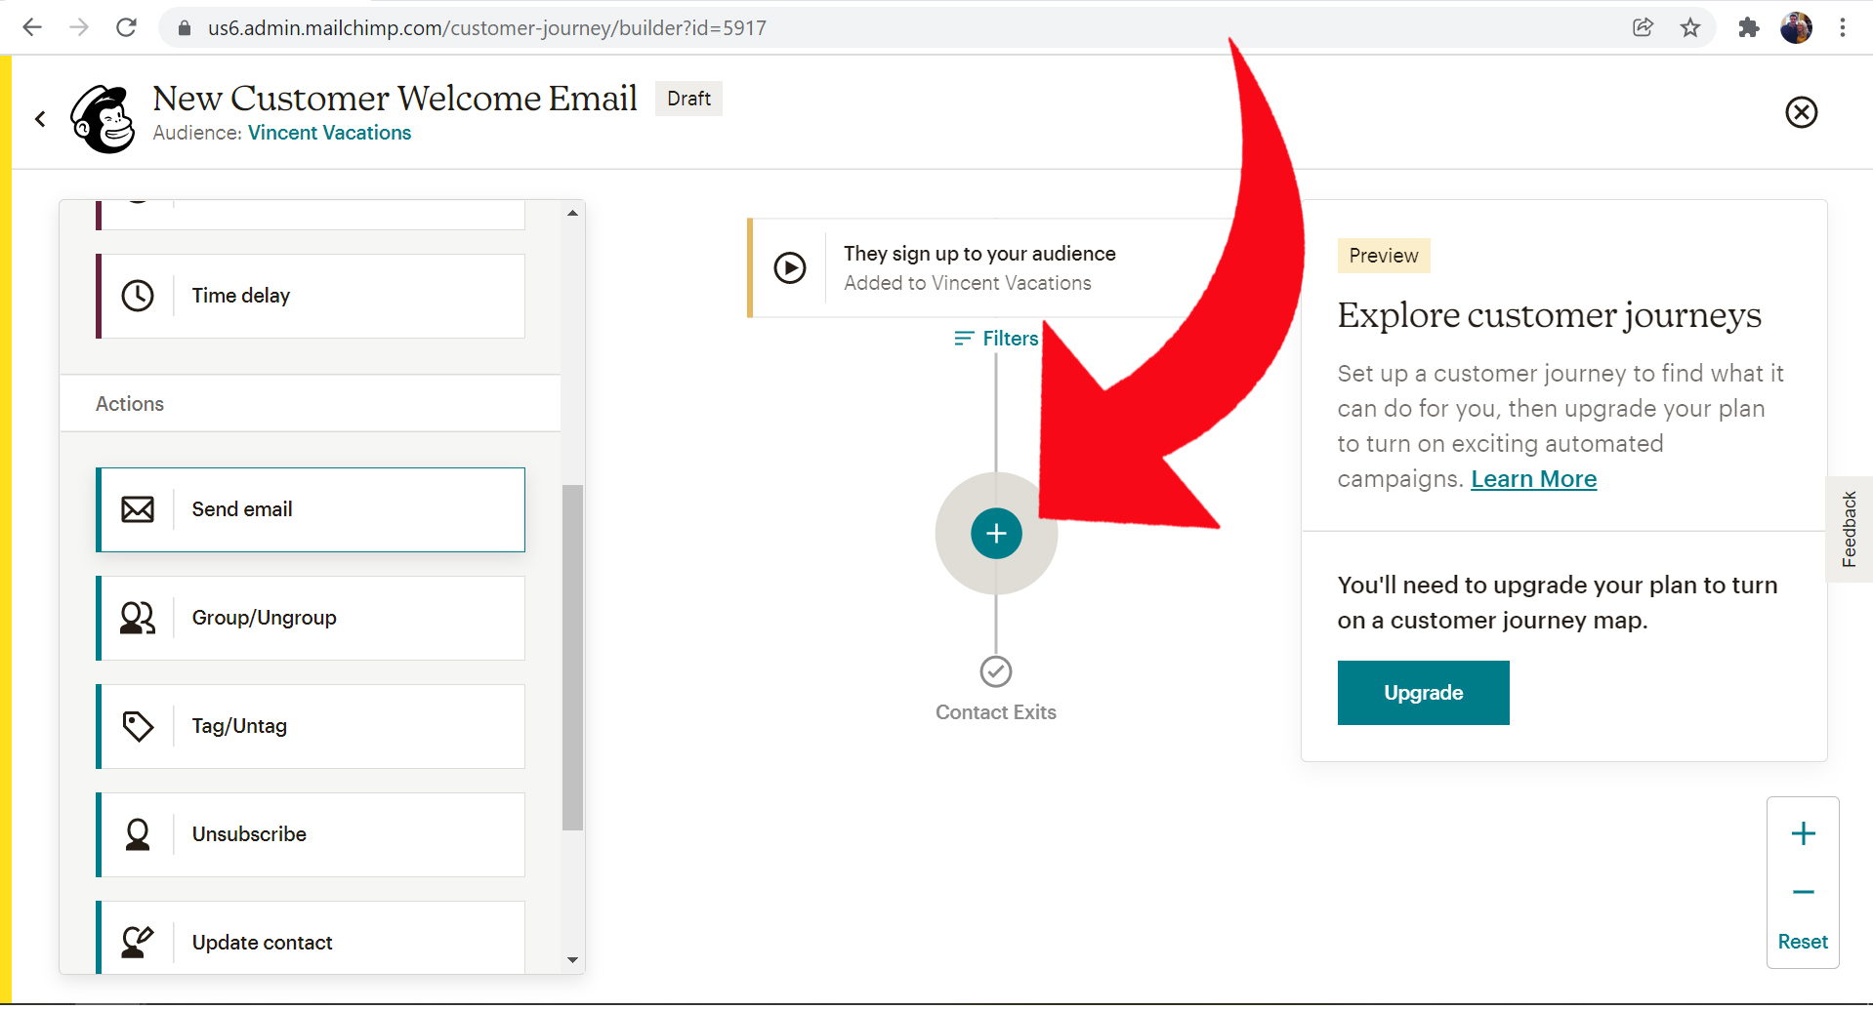Select the Unsubscribe action
Viewport: 1873px width, 1010px height.
click(x=311, y=834)
